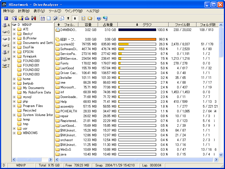225x169 pixels.
Task: Expand the Becky! folder node
Action: pos(14,34)
